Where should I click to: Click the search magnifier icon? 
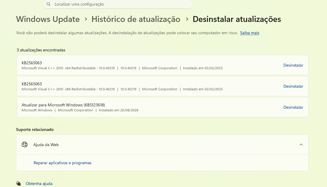pos(49,4)
